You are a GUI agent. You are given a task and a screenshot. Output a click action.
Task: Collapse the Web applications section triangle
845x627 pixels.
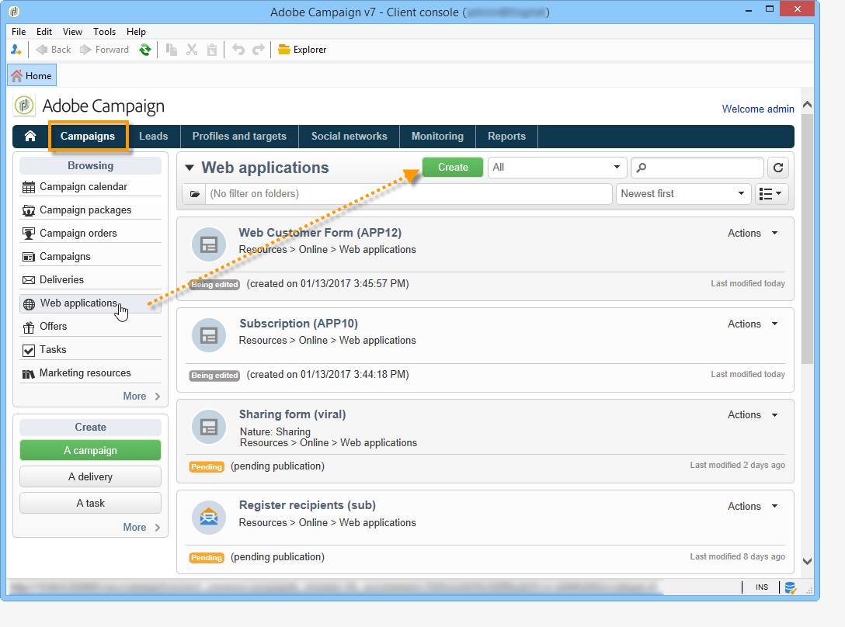(x=190, y=168)
